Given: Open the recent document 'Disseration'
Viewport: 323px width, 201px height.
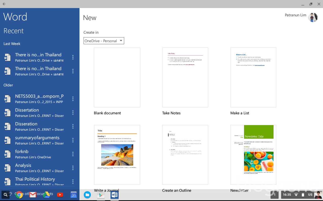Looking at the screenshot, I should click(39, 126).
